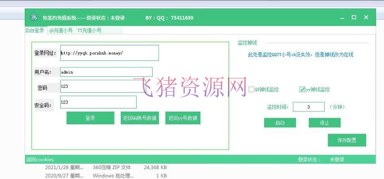Click 返回cookies text in status bar
The height and width of the screenshot is (179, 384).
(40, 160)
